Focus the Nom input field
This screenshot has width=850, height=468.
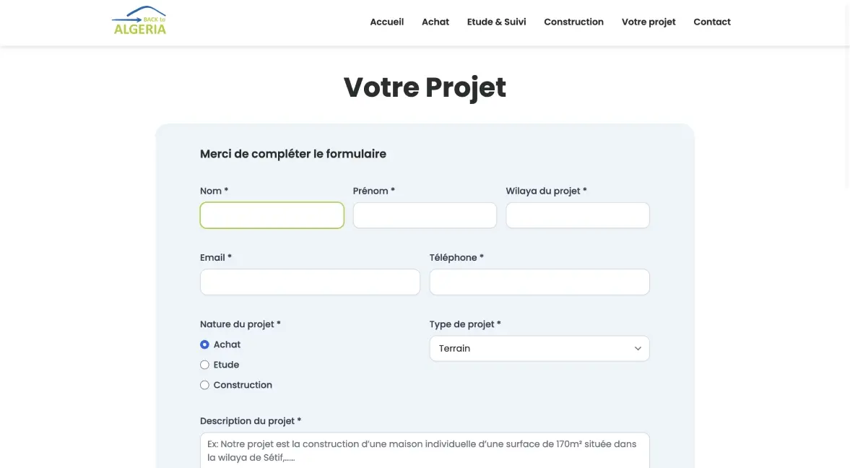tap(272, 215)
